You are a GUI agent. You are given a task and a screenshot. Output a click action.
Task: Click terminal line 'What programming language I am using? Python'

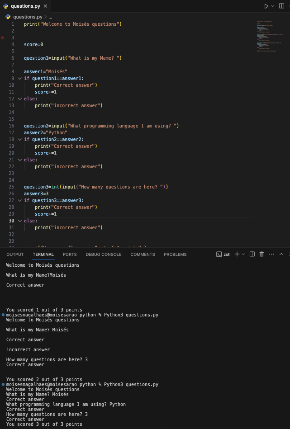tap(66, 405)
